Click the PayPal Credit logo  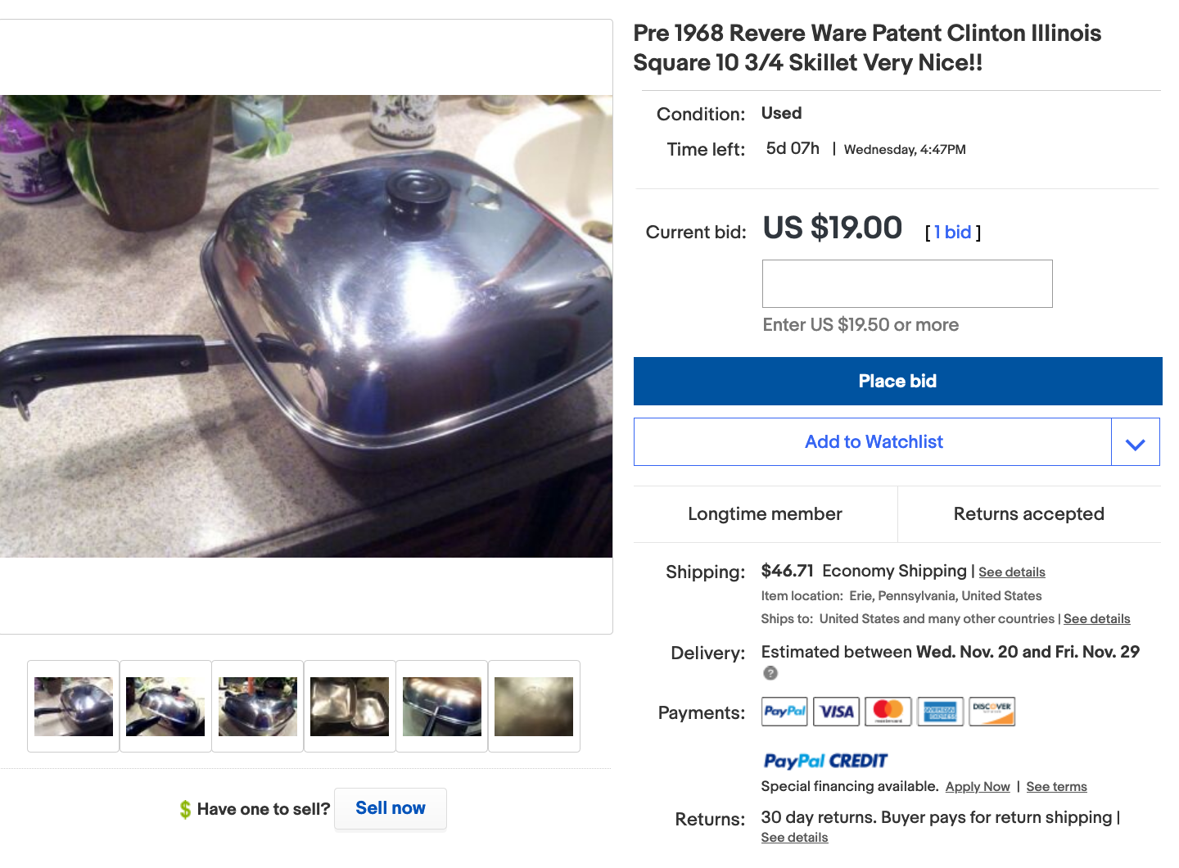tap(825, 761)
